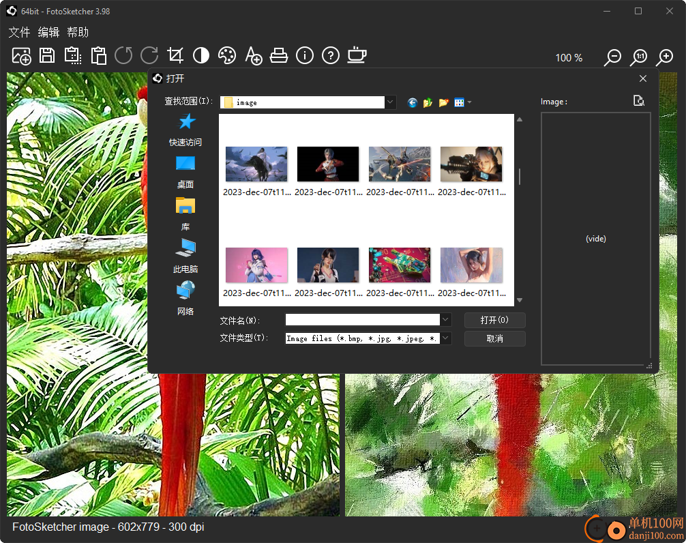Open the 文件 menu
This screenshot has height=543, width=686.
click(19, 32)
